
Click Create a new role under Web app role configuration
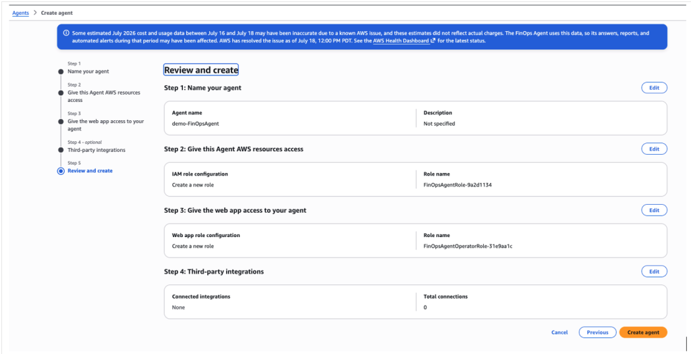click(x=192, y=247)
